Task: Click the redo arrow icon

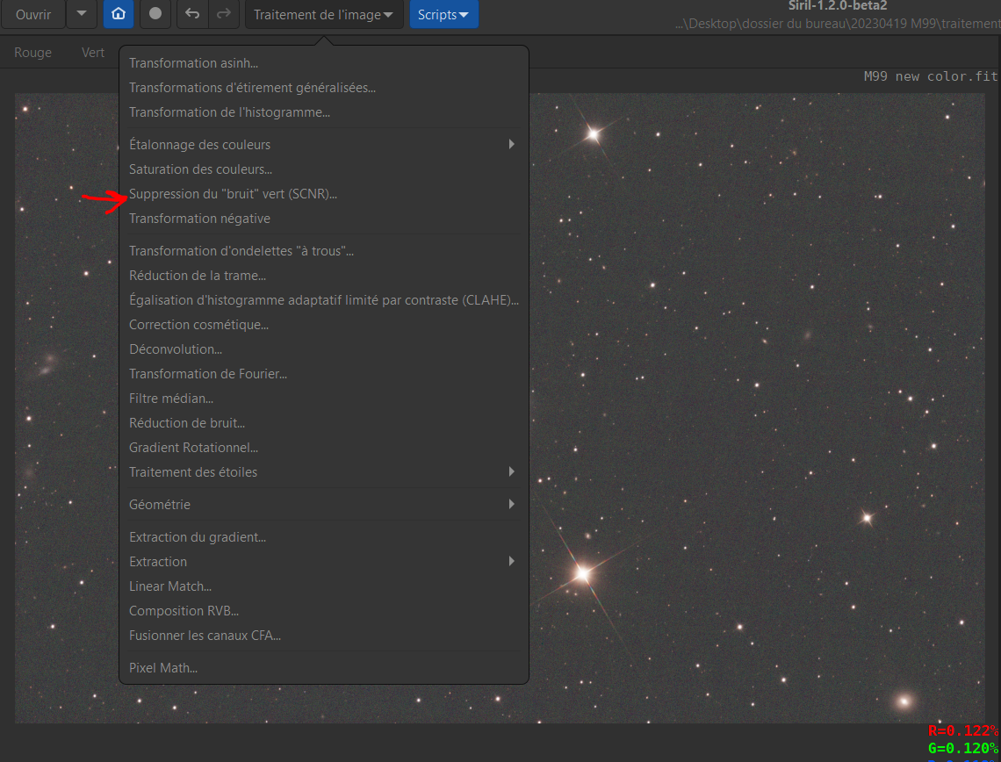Action: (x=224, y=14)
